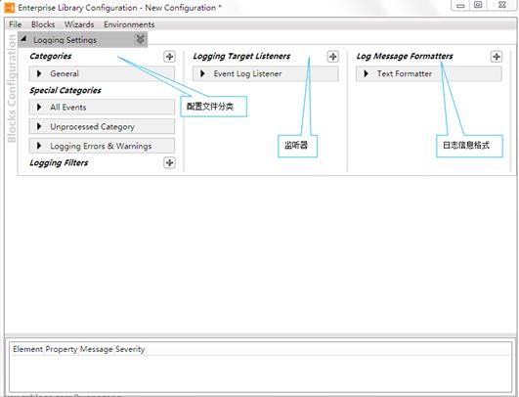Image resolution: width=519 pixels, height=397 pixels.
Task: Open the Wizards menu
Action: (x=79, y=24)
